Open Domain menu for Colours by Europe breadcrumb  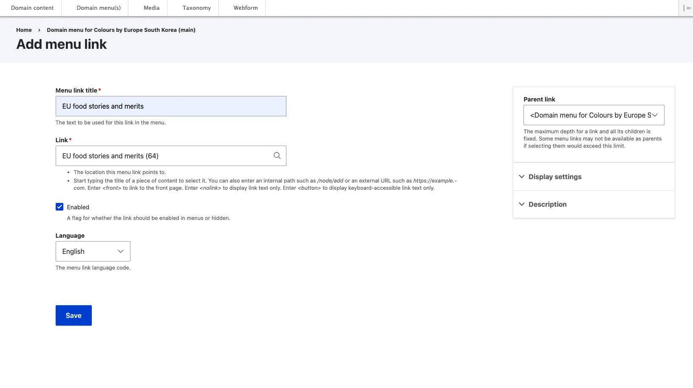click(121, 30)
